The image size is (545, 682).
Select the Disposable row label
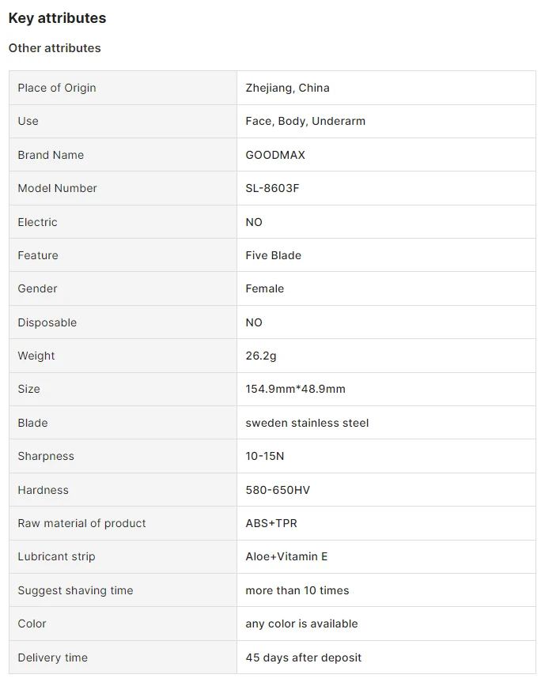click(47, 322)
